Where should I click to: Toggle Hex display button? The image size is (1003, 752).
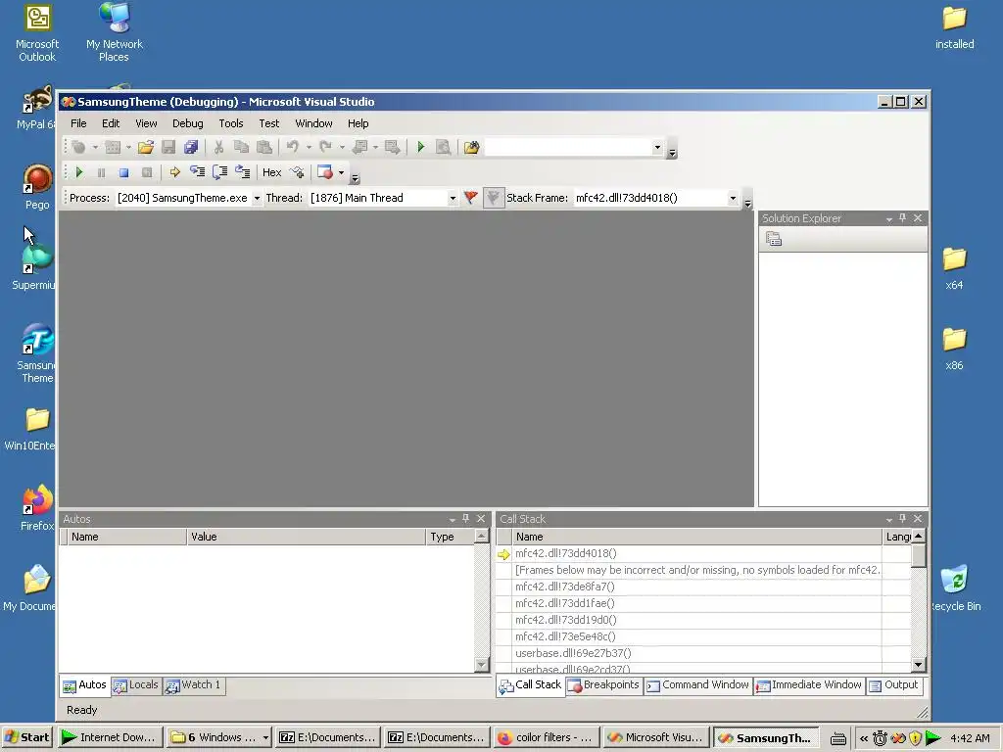coord(271,172)
